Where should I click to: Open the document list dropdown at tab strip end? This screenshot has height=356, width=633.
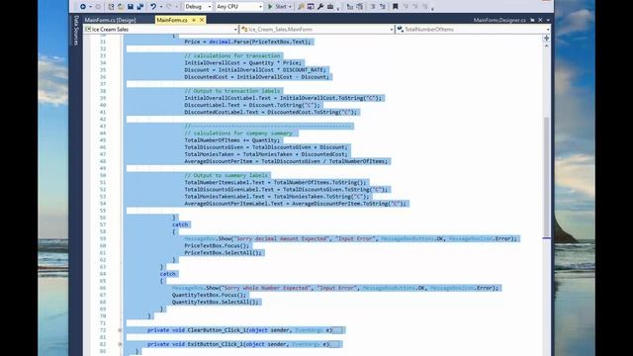[548, 20]
